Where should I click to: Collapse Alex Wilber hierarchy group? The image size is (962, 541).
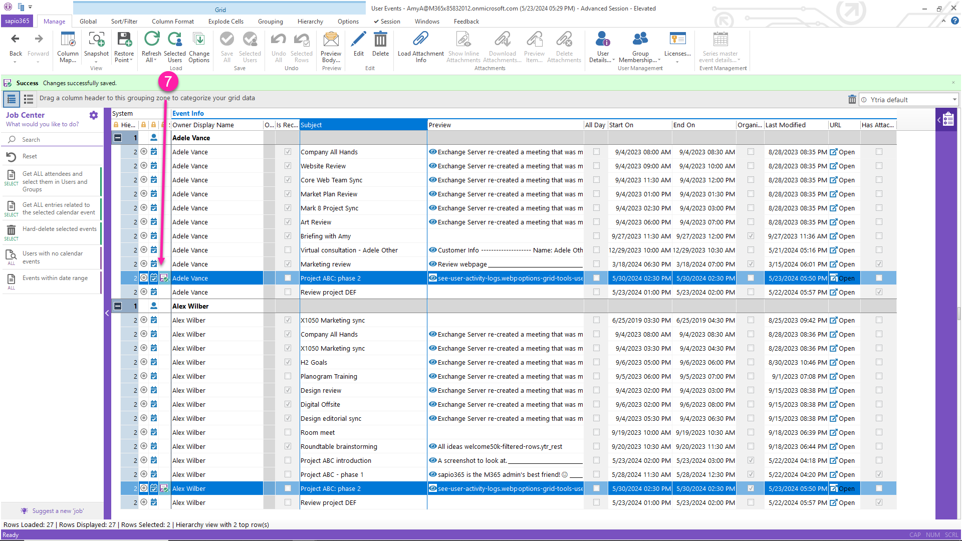pyautogui.click(x=118, y=306)
